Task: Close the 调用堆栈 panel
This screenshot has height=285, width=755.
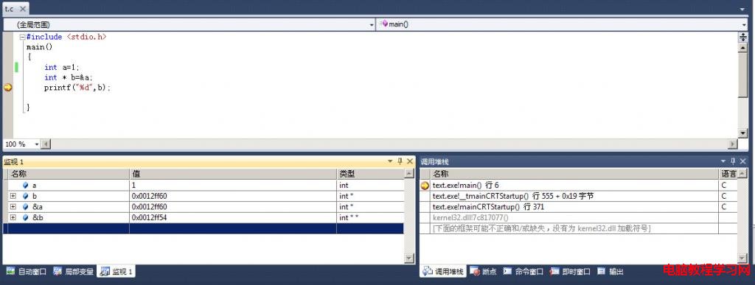Action: pos(742,161)
